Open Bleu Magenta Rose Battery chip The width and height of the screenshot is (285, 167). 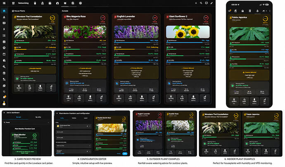pyautogui.click(x=90, y=98)
